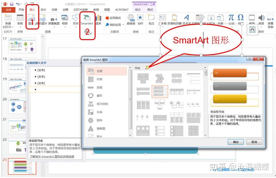
Task: Insert a chart with the 图表 icon
Action: [98, 17]
